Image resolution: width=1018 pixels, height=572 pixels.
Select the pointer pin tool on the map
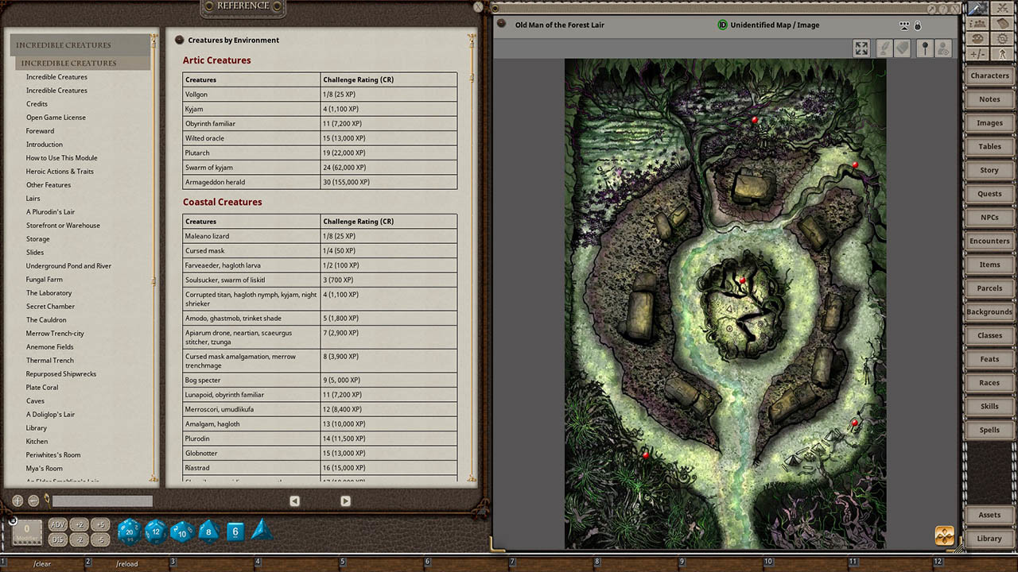[x=924, y=48]
